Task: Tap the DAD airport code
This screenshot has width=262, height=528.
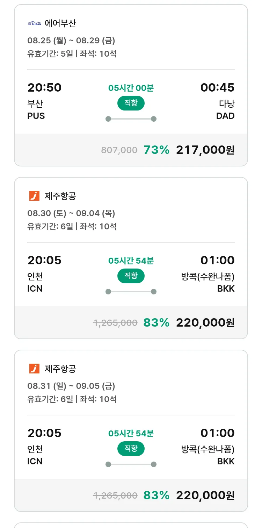Action: (225, 116)
